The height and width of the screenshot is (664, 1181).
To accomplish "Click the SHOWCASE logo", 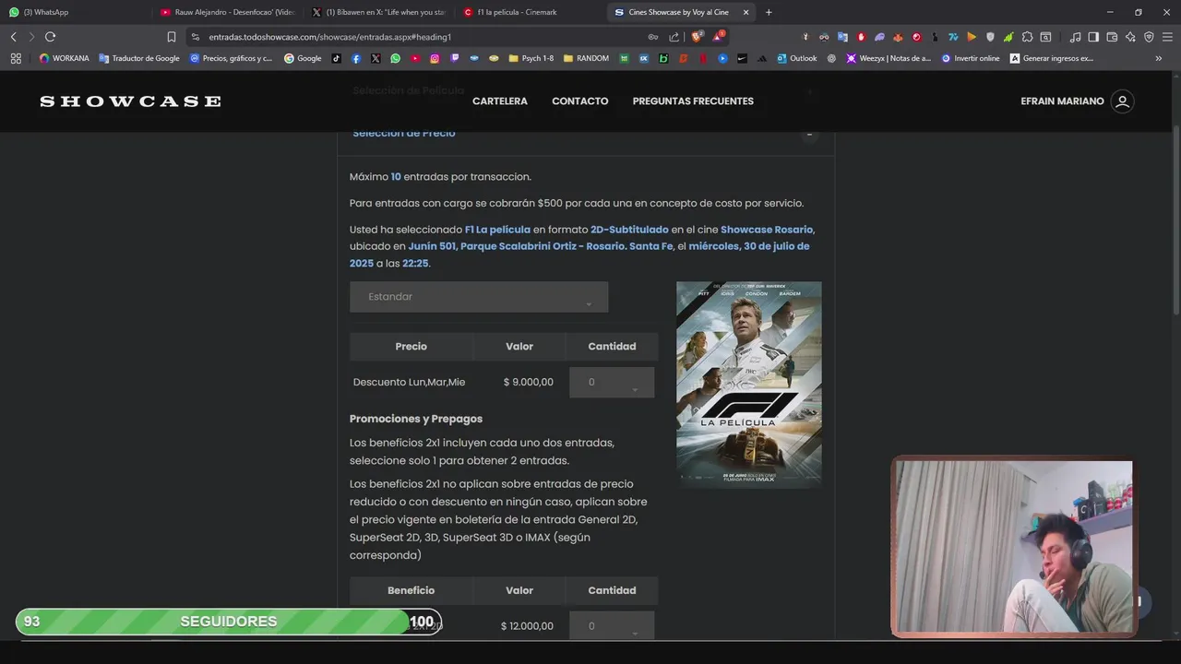I will (130, 101).
